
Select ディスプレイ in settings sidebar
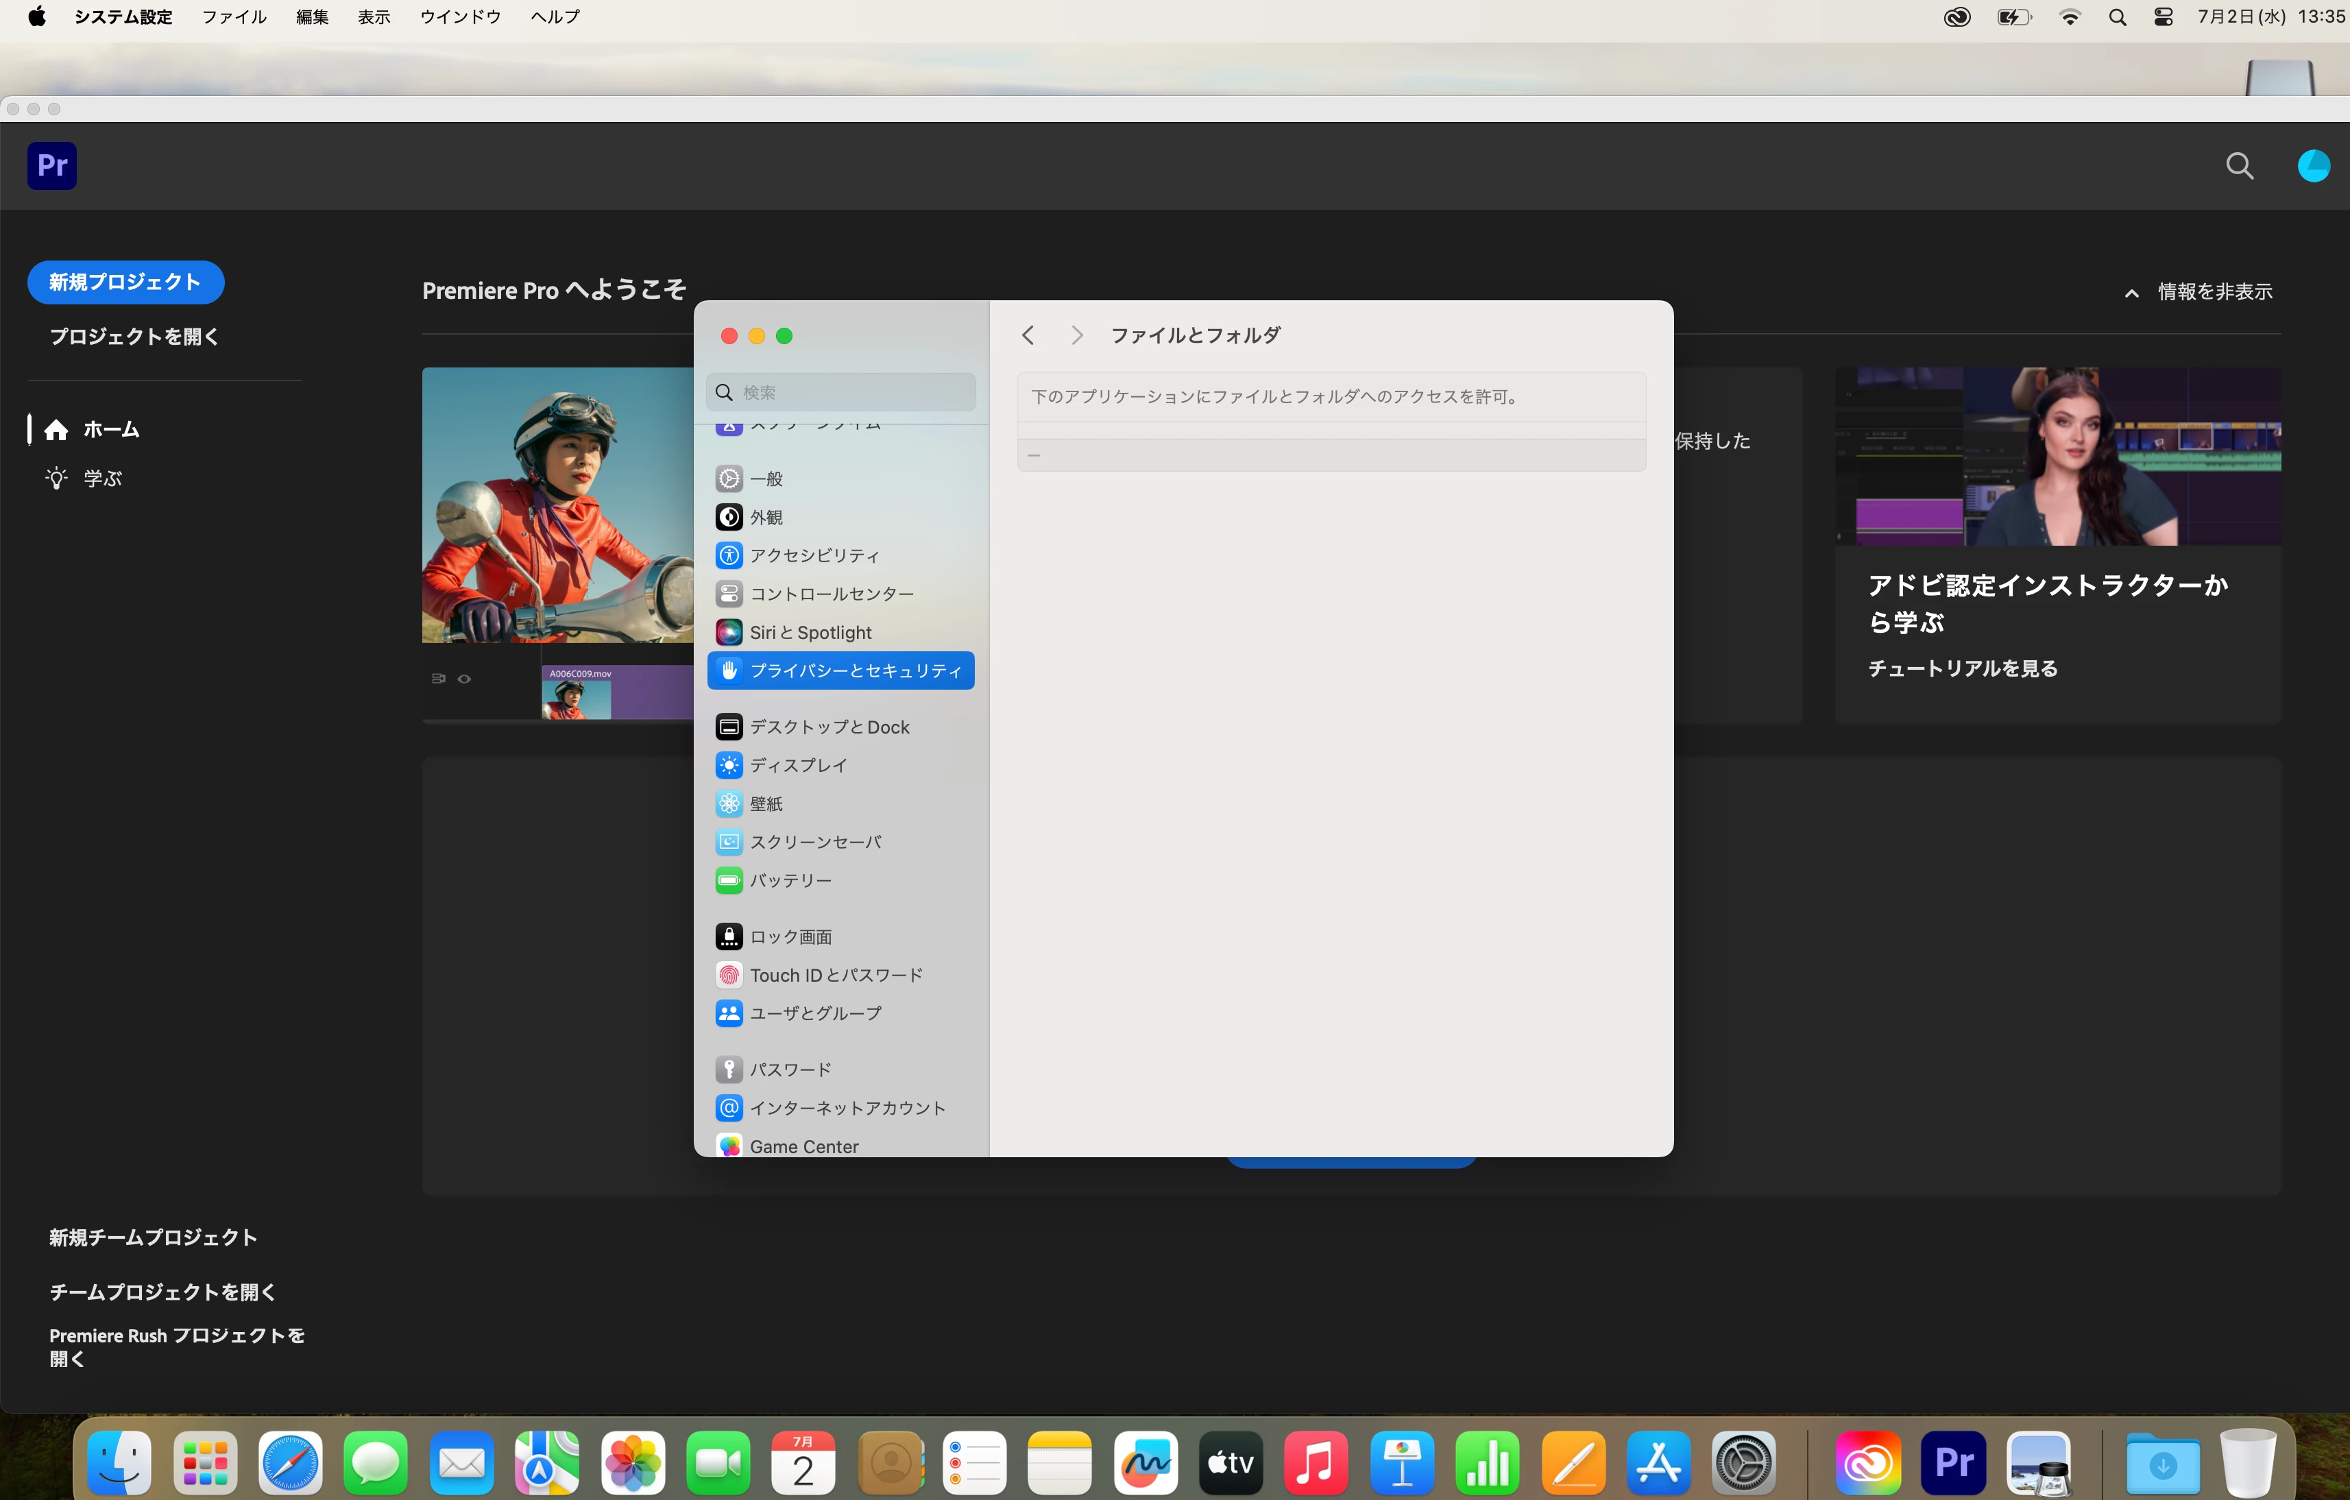click(797, 765)
